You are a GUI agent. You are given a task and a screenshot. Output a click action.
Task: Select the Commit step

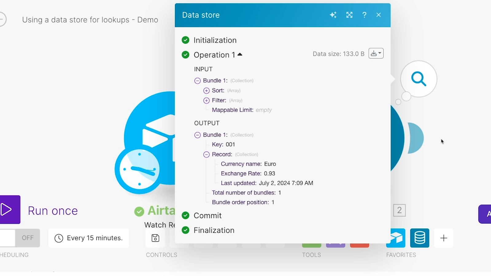click(208, 216)
